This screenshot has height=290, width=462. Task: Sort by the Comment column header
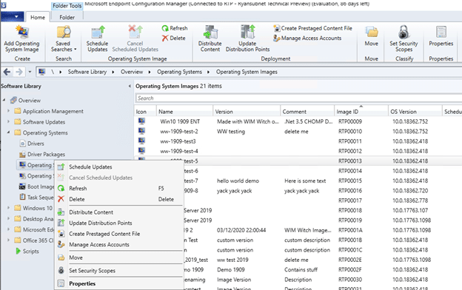[x=307, y=112]
